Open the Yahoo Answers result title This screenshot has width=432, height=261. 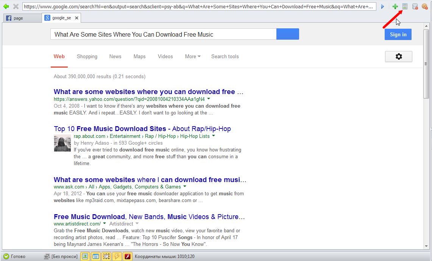pos(148,91)
